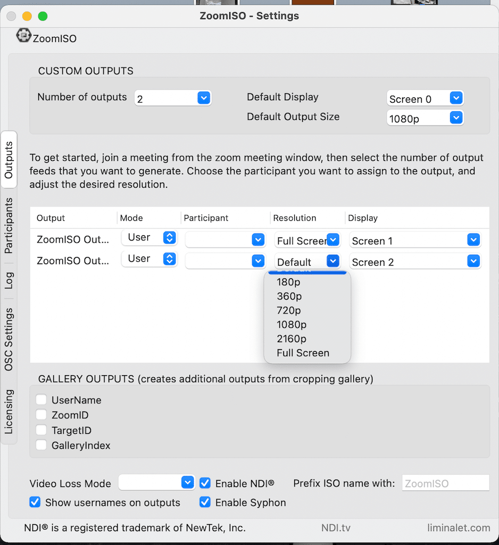
Task: Click the Participant column header
Action: (206, 218)
